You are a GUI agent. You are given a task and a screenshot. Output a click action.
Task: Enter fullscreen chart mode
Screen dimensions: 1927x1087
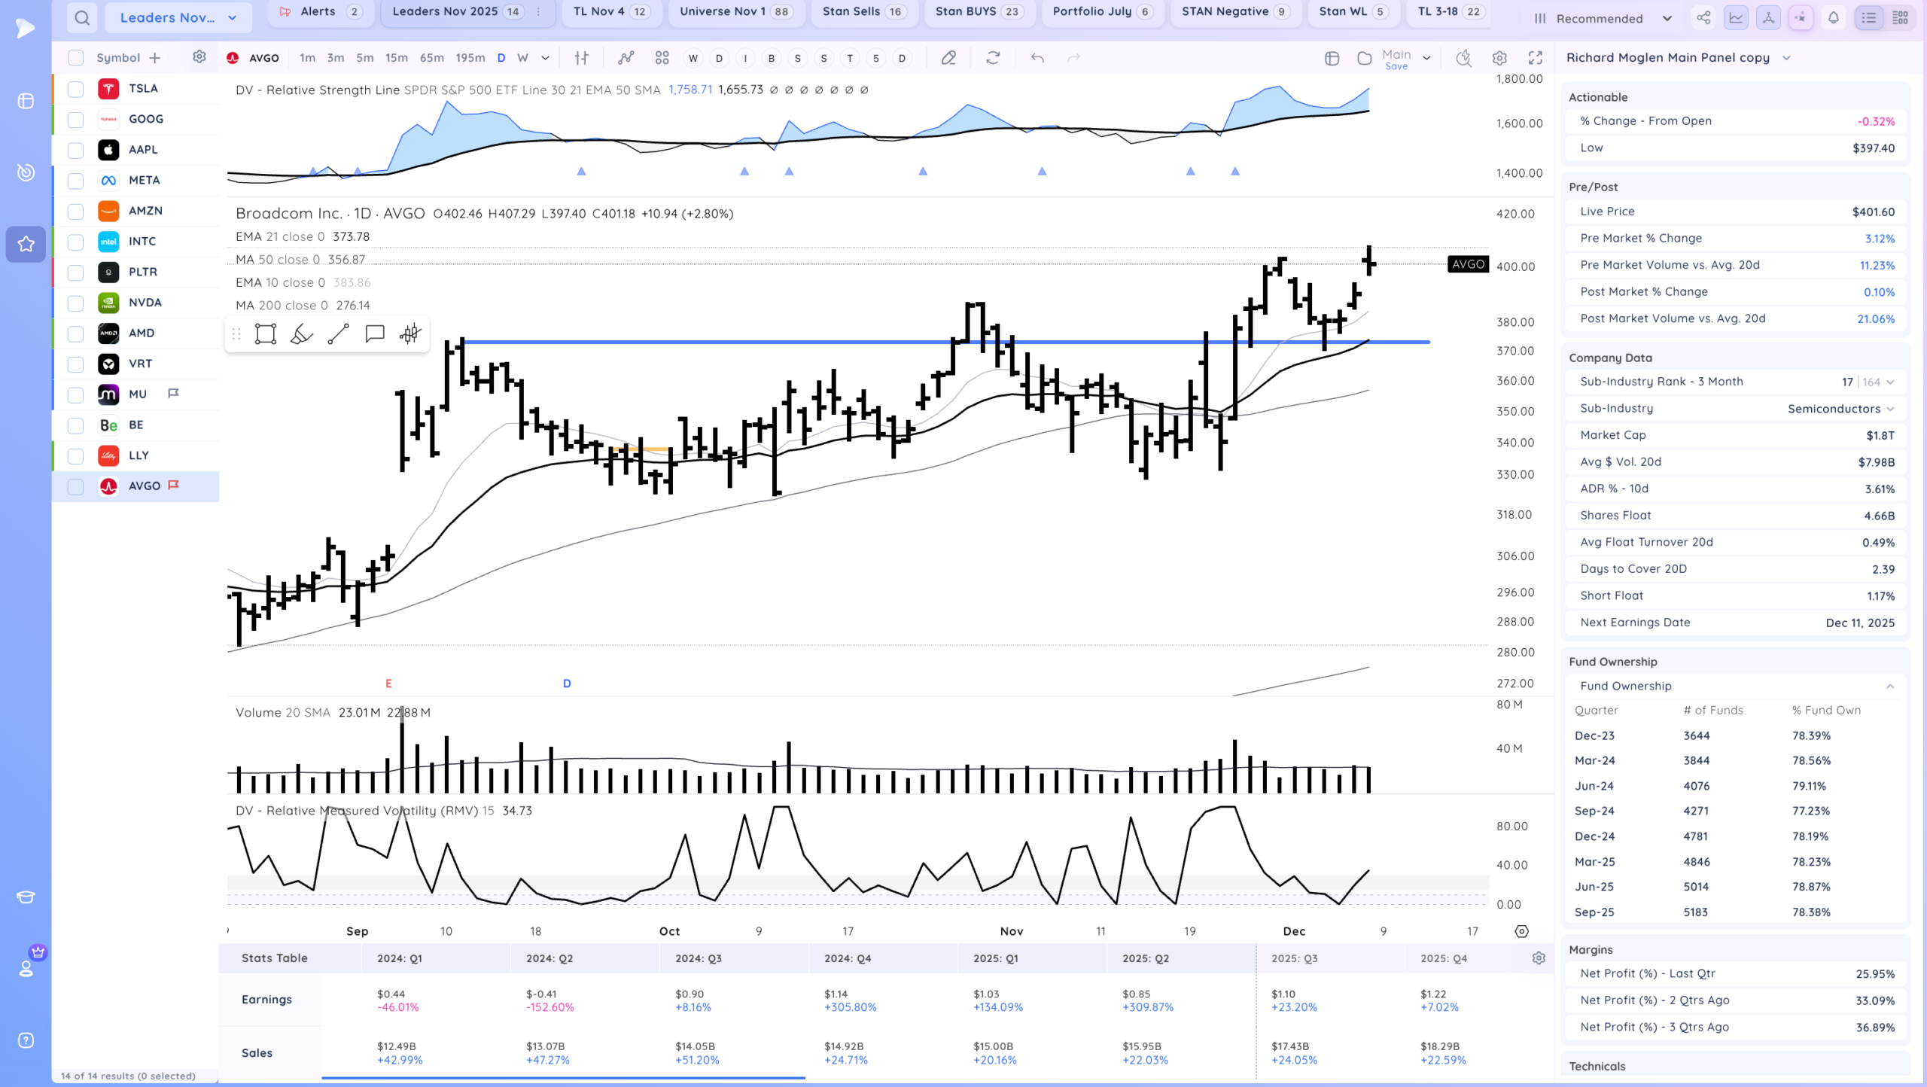click(1535, 58)
